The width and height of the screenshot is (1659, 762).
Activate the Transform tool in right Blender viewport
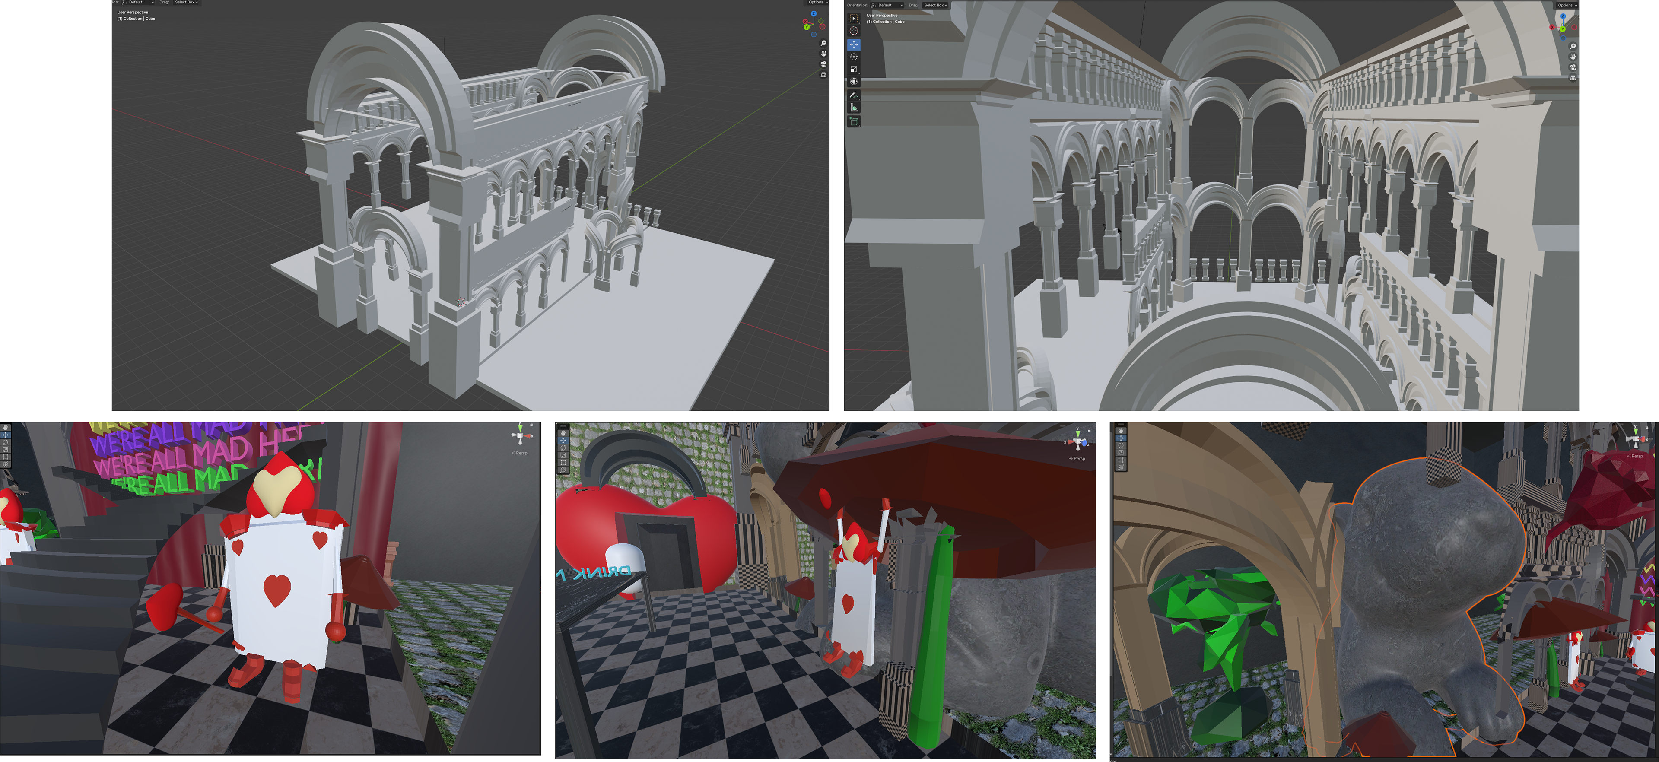pyautogui.click(x=854, y=81)
